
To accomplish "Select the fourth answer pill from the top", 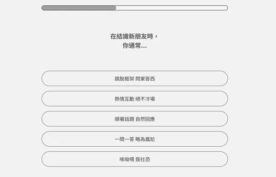I will pyautogui.click(x=135, y=139).
